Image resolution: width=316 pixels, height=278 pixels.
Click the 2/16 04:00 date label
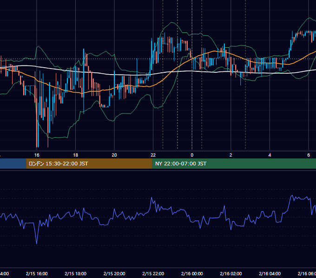click(270, 273)
